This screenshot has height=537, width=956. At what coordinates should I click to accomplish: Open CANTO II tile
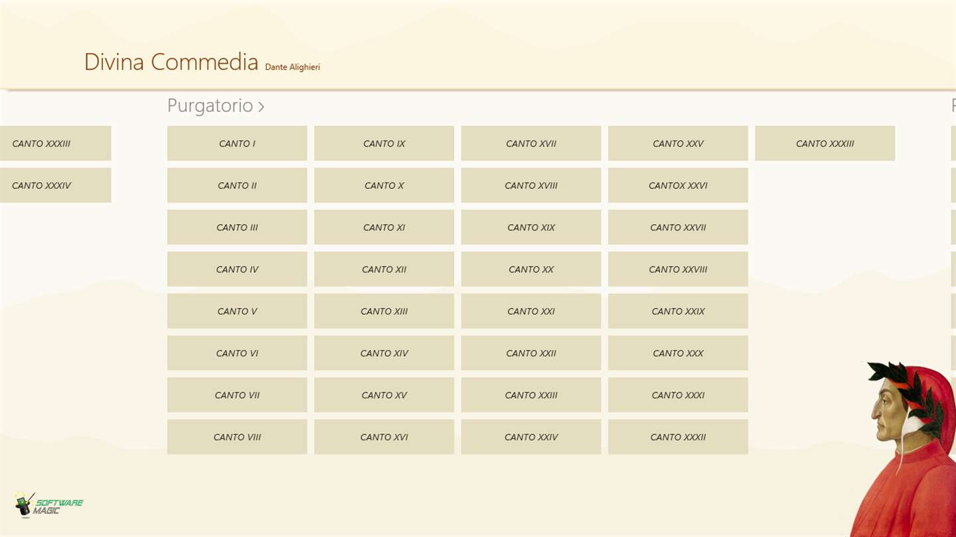click(237, 185)
